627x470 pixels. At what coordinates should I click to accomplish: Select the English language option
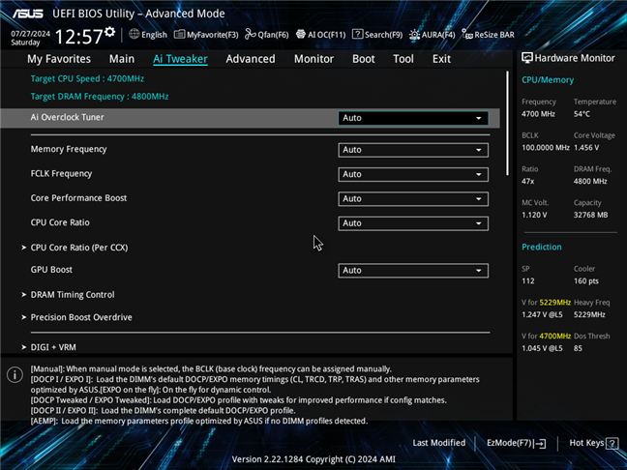(154, 35)
